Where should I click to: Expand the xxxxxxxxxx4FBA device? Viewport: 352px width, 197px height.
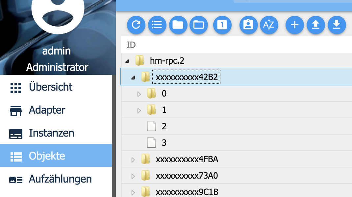(x=133, y=160)
